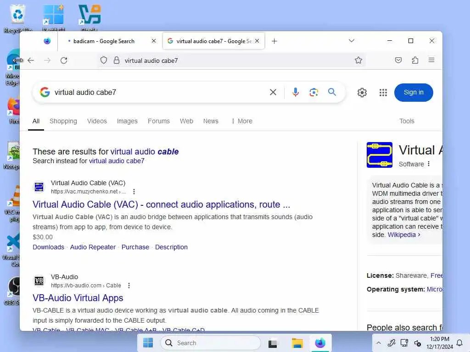Viewport: 470px width, 352px height.
Task: Open a new tab with plus button
Action: pos(274,41)
